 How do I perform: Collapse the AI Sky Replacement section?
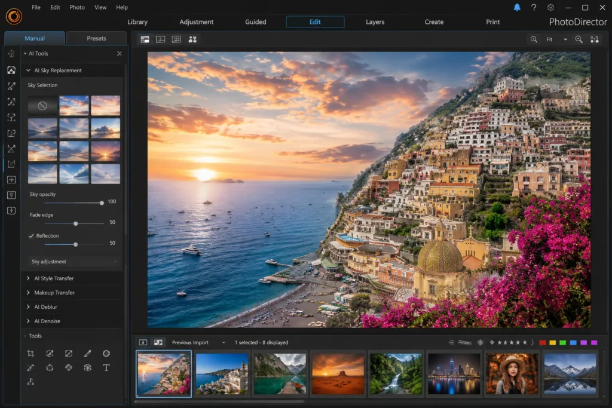coord(28,70)
